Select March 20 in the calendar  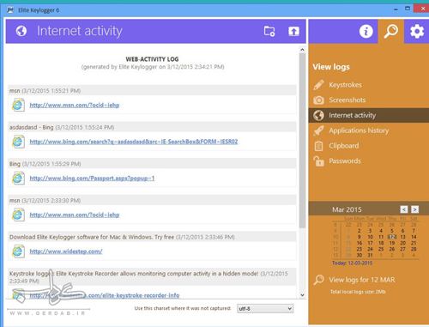tap(402, 243)
